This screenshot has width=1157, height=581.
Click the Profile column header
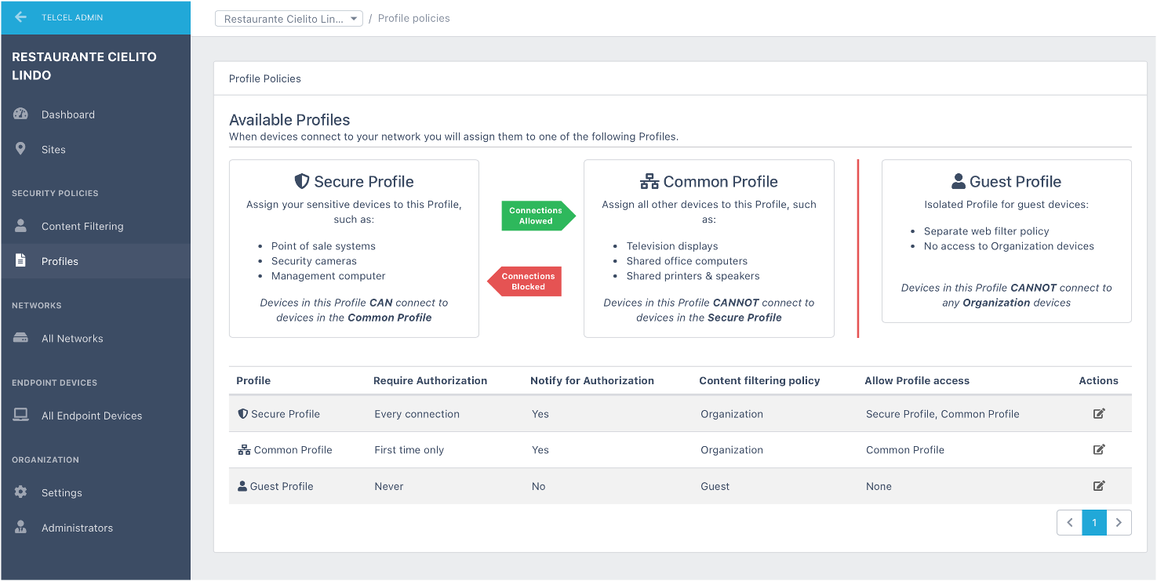click(253, 380)
